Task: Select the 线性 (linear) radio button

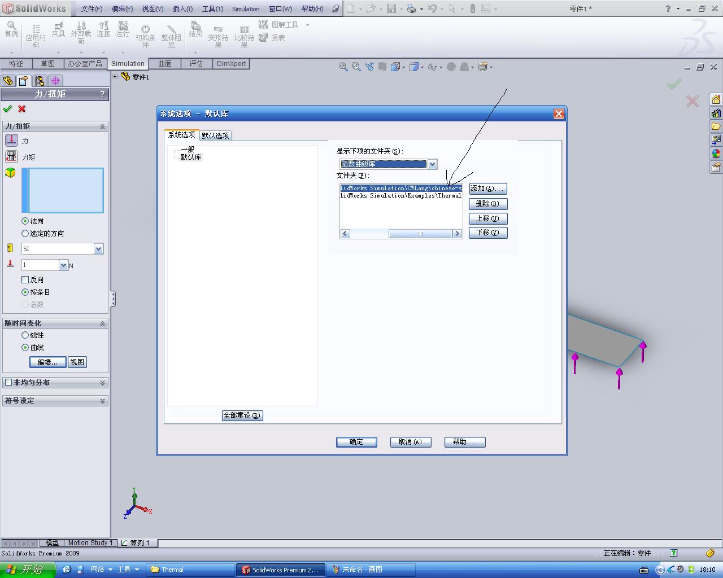Action: pyautogui.click(x=25, y=335)
